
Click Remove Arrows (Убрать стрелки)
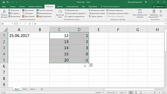pyautogui.click(x=96, y=16)
